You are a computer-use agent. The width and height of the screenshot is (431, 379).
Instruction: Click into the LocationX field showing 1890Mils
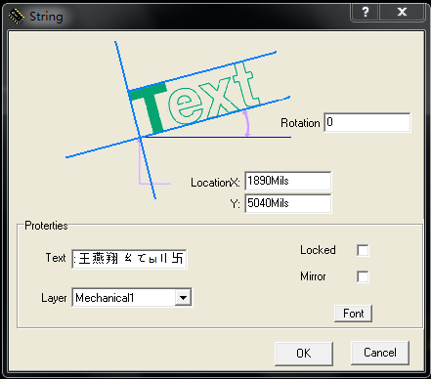(288, 181)
